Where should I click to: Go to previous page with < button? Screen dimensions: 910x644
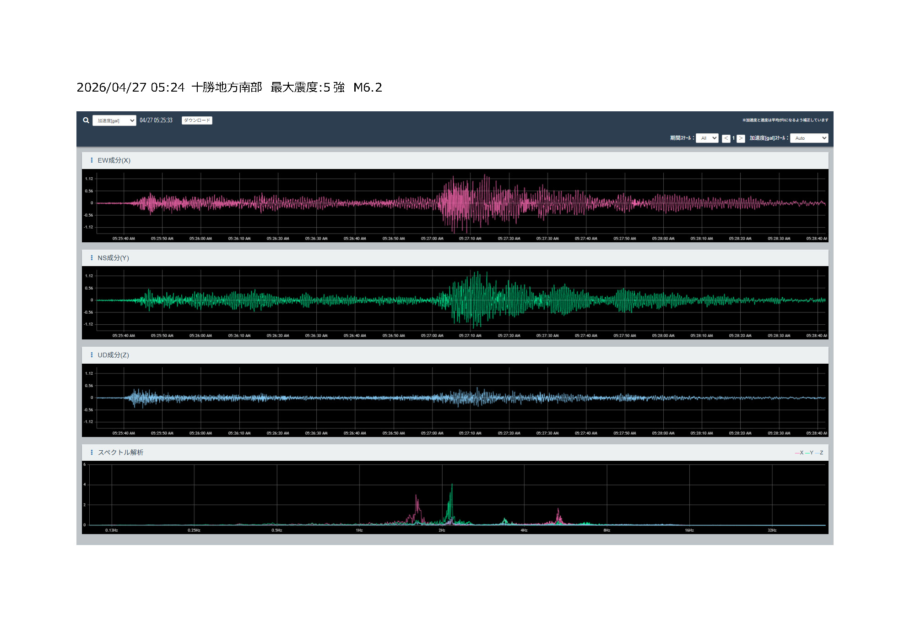coord(726,138)
